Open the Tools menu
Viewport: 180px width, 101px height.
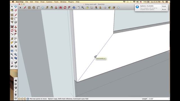56,2
